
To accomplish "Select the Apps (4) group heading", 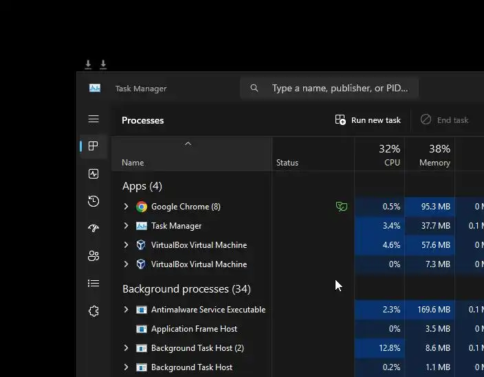I will (x=142, y=186).
